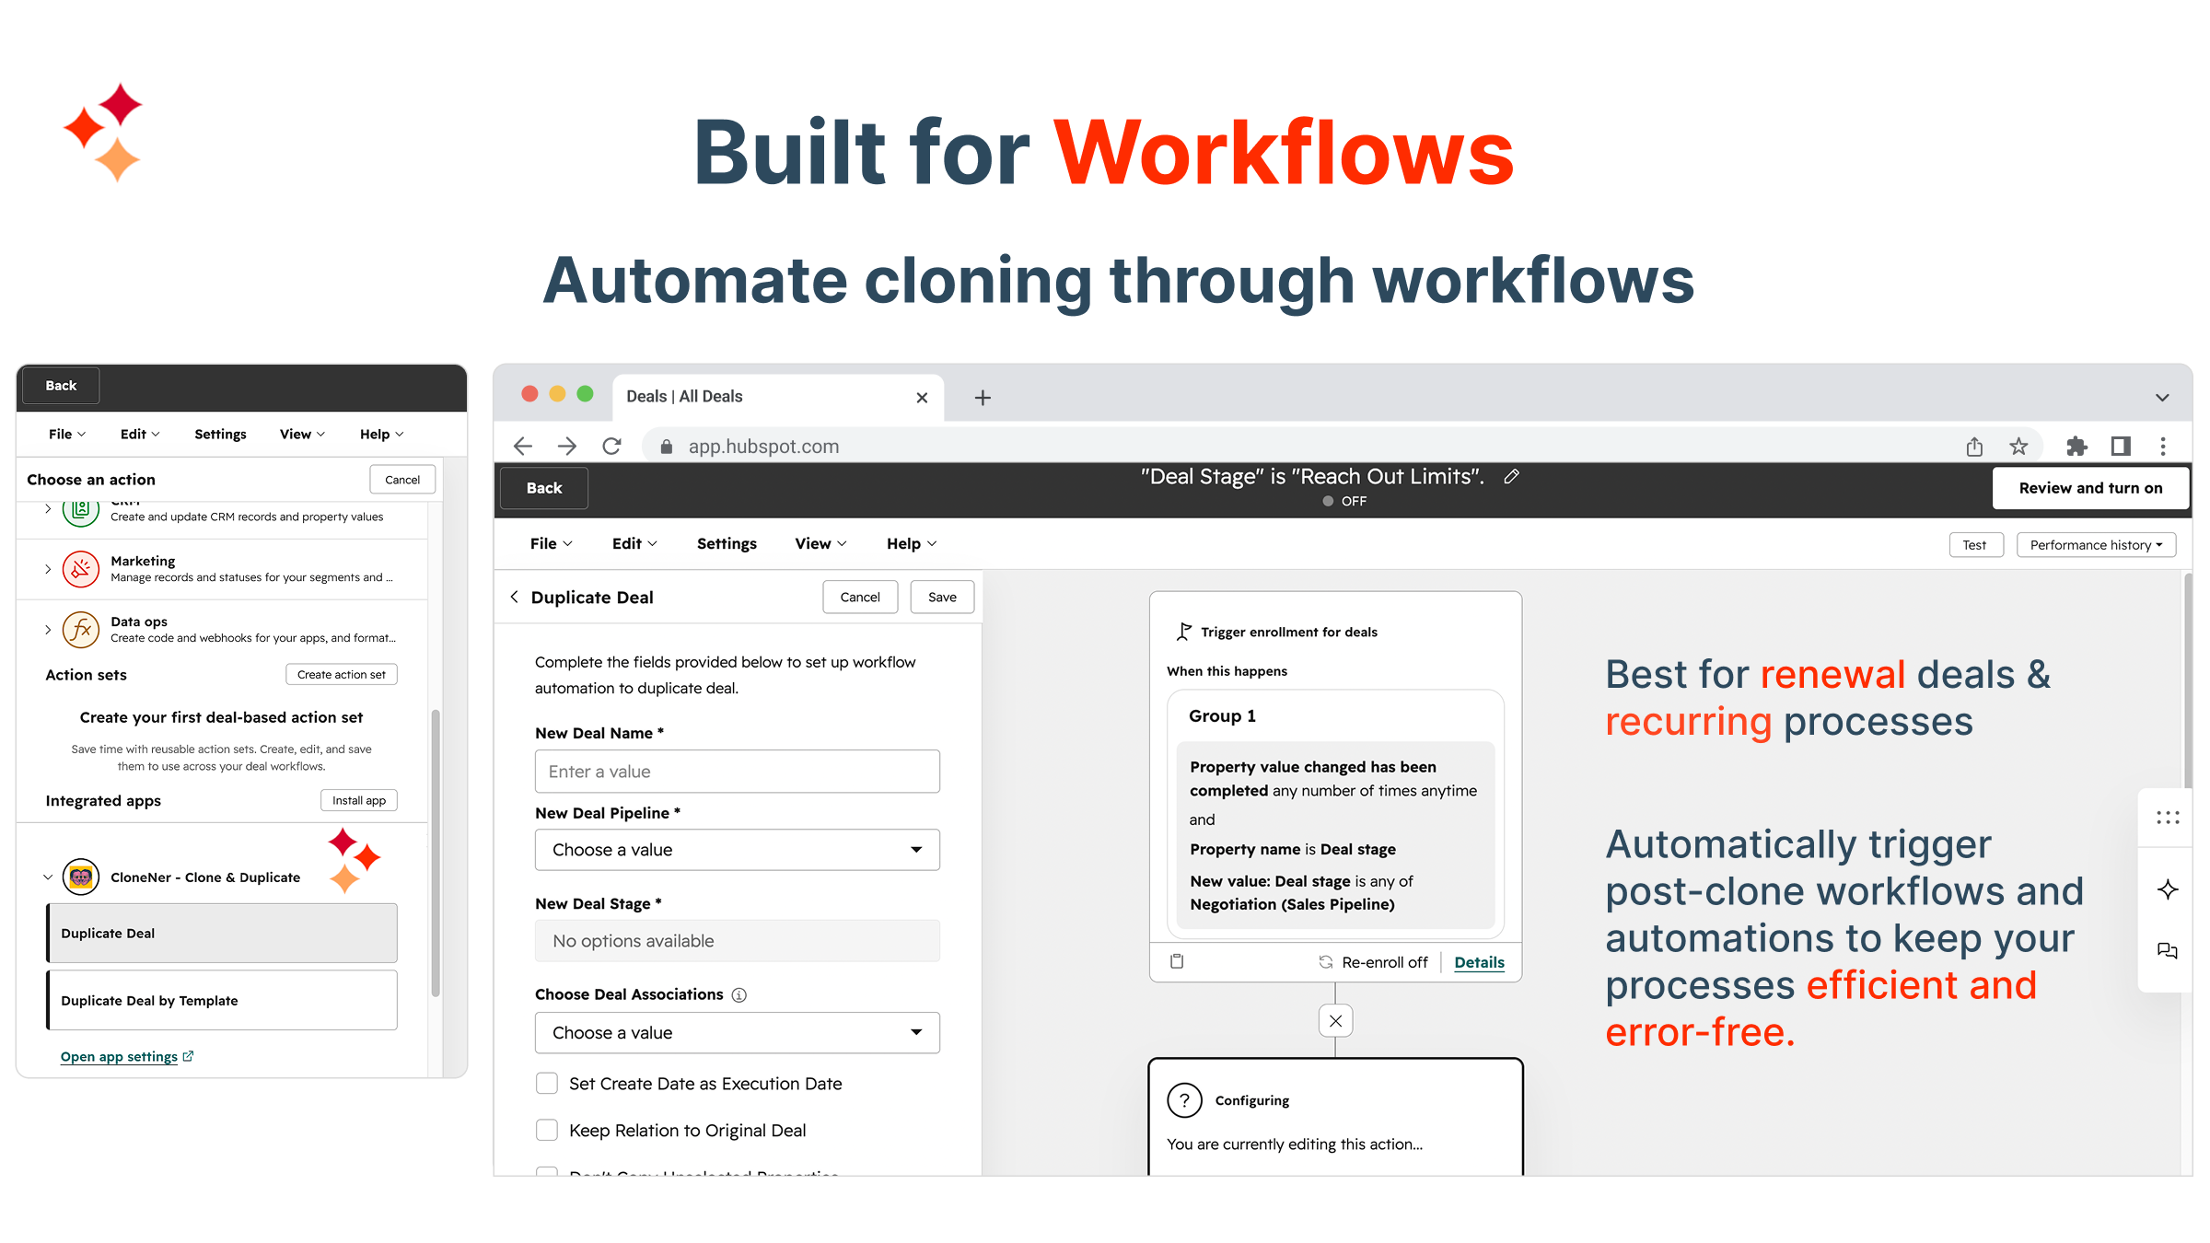Open Choose Deal Associations dropdown
2210x1243 pixels.
738,1033
